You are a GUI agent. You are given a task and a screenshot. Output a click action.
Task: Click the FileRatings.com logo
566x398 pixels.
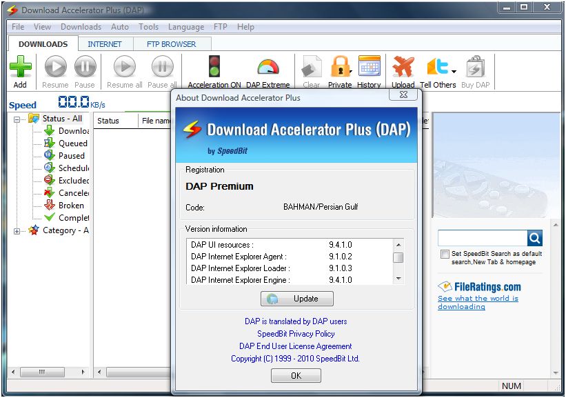pos(479,287)
